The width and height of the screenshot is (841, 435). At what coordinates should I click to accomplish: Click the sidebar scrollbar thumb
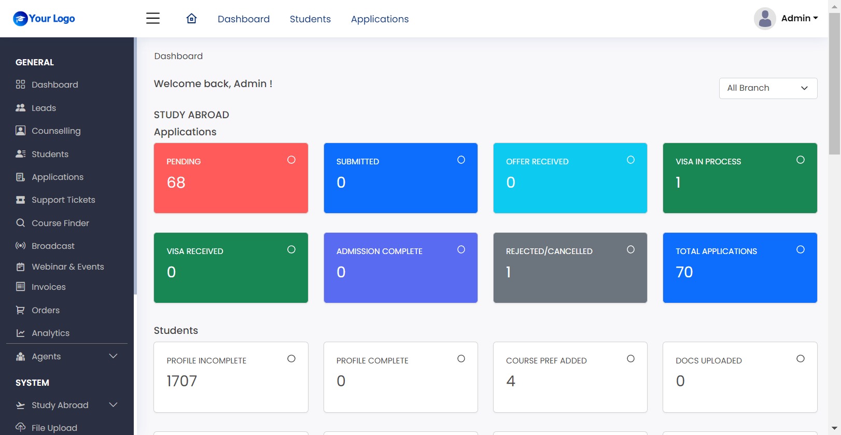coord(135,166)
